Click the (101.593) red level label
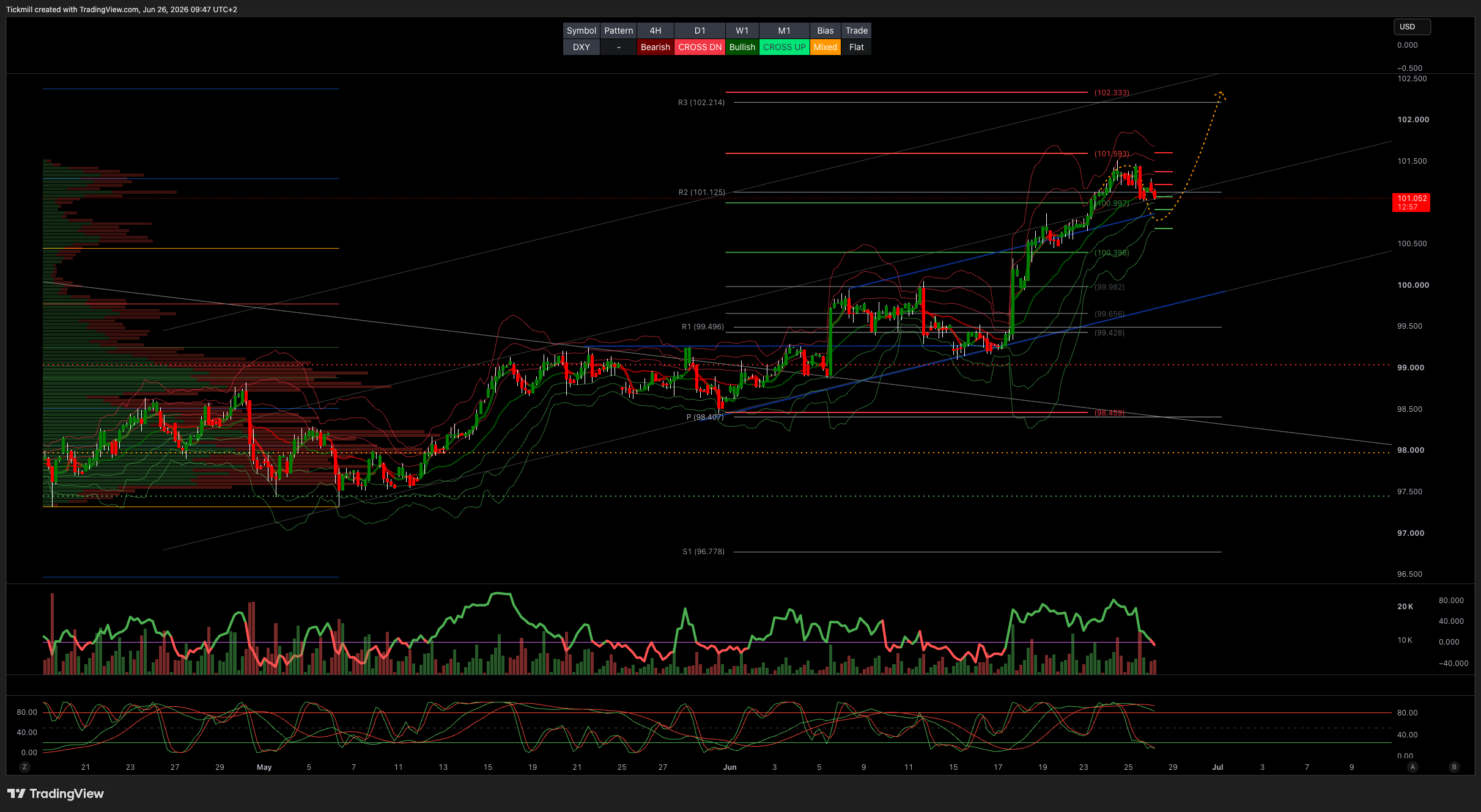Screen dimensions: 1481x812 1112,154
